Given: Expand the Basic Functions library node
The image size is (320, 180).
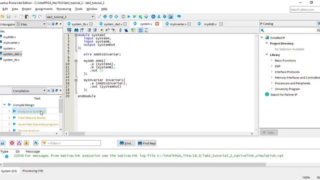Looking at the screenshot, I should tap(271, 60).
